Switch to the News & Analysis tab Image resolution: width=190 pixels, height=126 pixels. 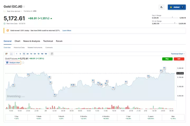coord(32,41)
